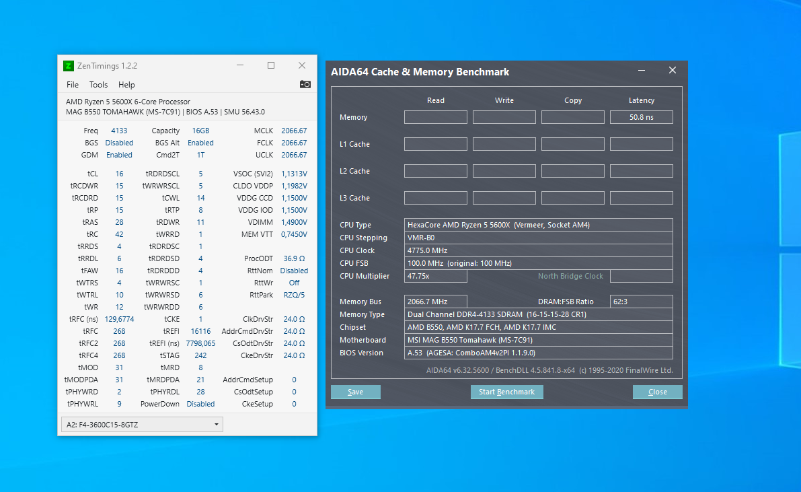Click the Chipset AMD B550 field
The image size is (801, 492).
tap(539, 327)
